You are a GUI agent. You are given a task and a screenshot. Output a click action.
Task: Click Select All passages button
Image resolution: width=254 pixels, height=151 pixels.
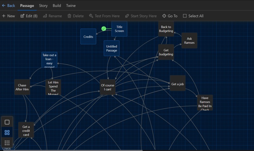(x=193, y=16)
